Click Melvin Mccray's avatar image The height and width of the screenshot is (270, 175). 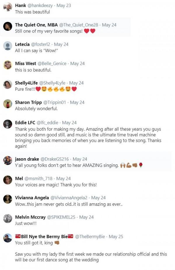8,219
